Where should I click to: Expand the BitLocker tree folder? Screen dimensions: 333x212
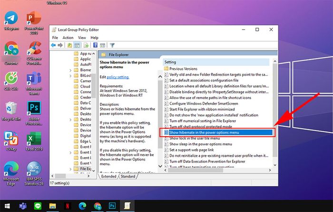point(70,75)
